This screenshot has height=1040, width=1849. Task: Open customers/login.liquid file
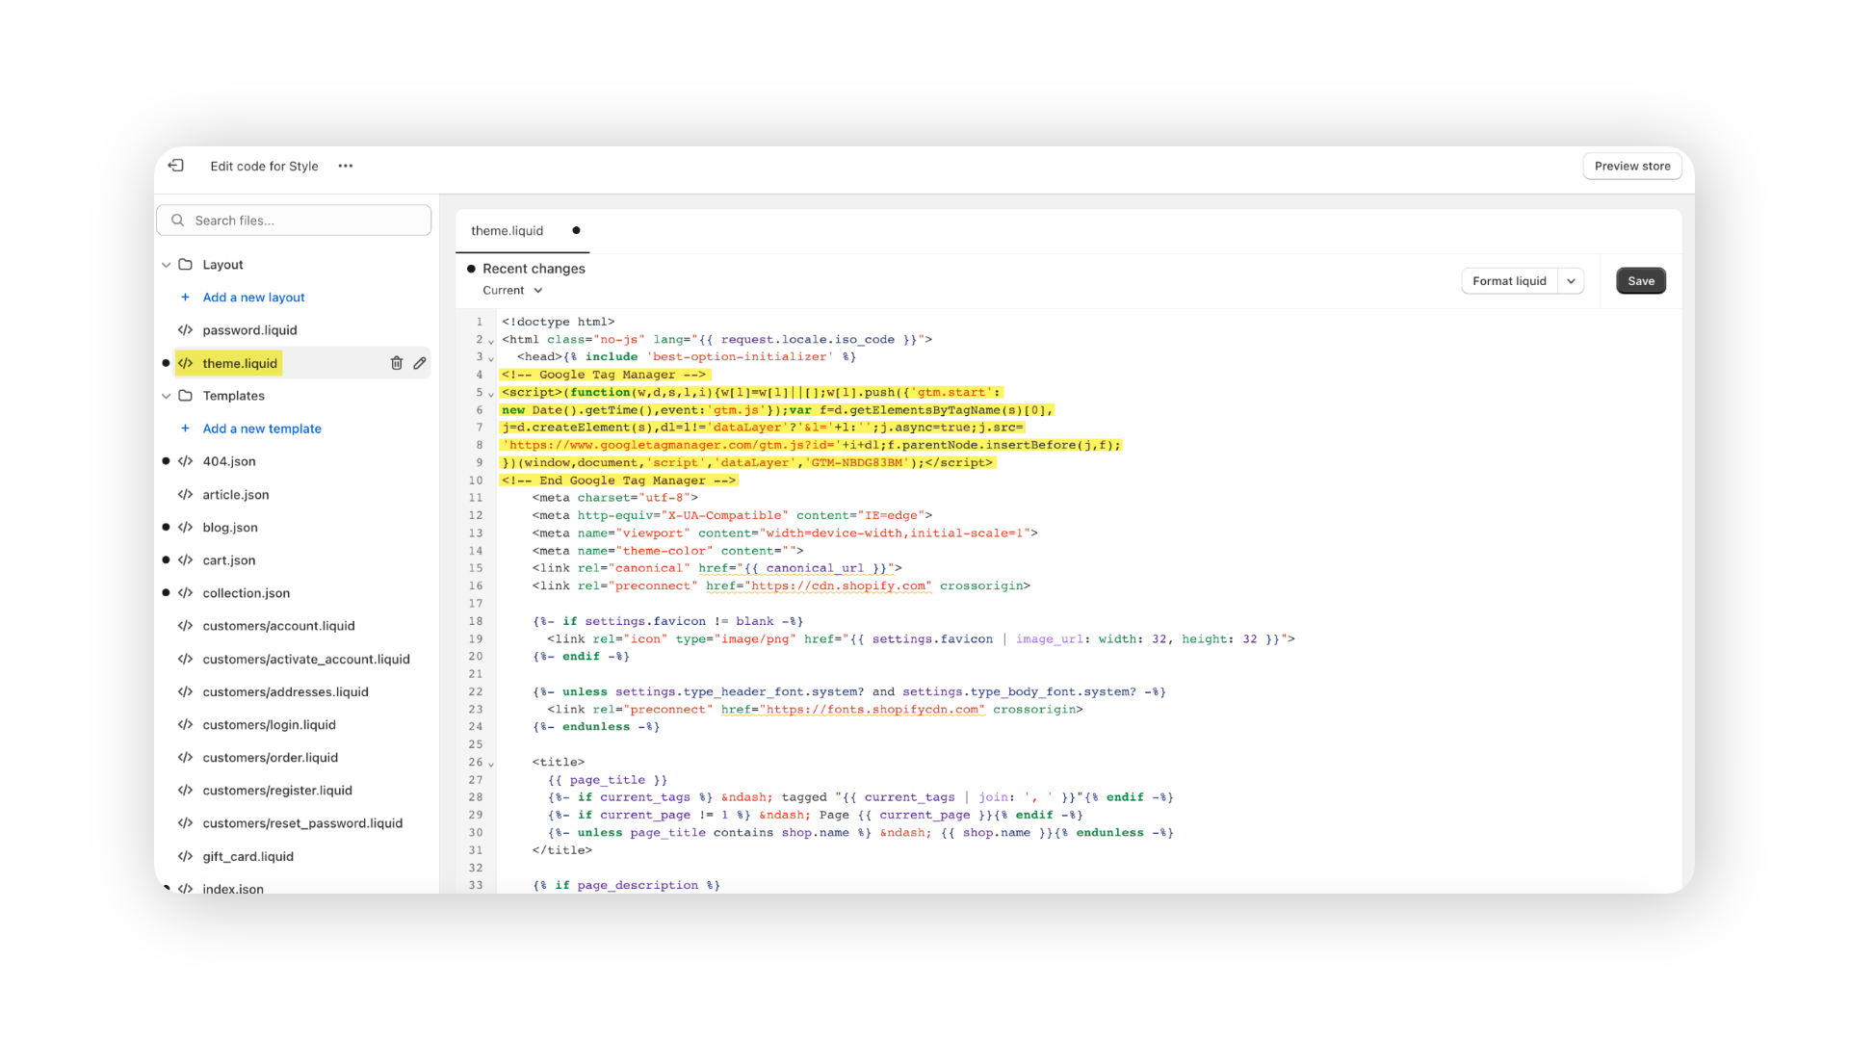click(270, 724)
